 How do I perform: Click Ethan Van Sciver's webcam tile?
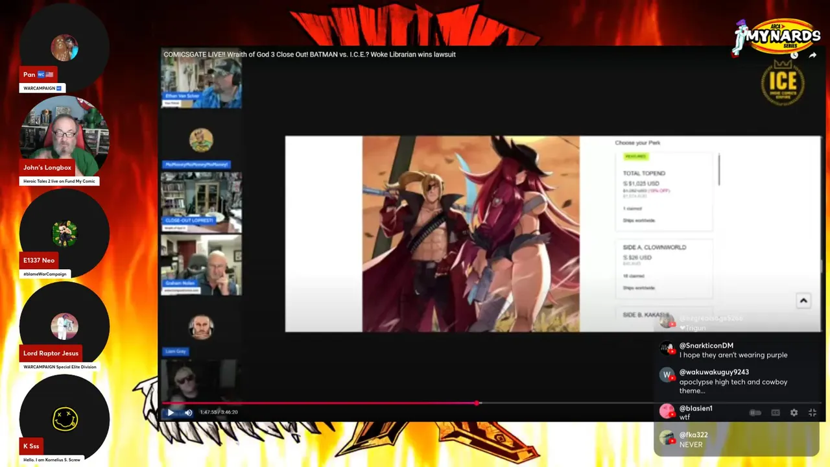(201, 84)
